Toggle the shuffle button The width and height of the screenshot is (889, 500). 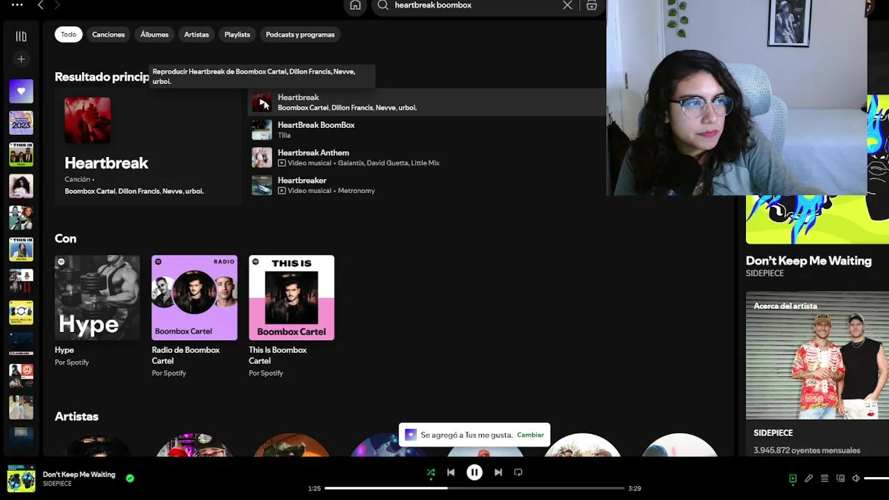[x=431, y=472]
